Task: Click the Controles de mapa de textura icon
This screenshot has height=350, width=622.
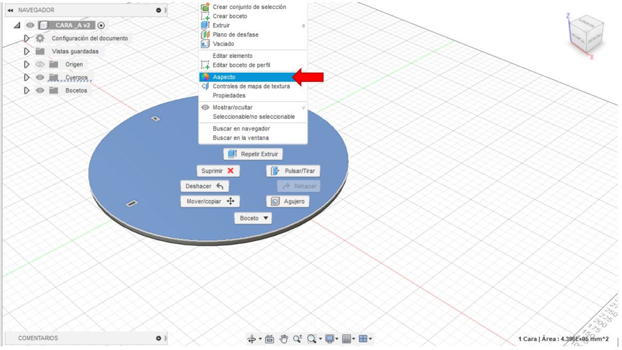Action: tap(205, 86)
